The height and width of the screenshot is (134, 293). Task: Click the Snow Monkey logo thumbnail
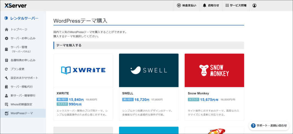coord(214,70)
